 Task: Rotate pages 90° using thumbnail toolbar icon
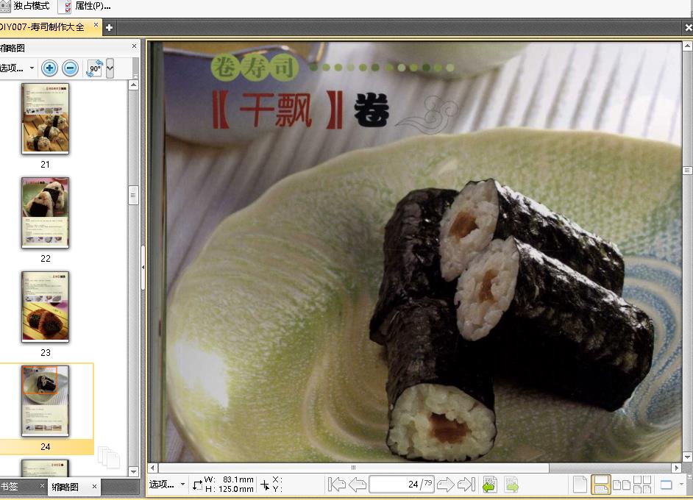[x=95, y=68]
